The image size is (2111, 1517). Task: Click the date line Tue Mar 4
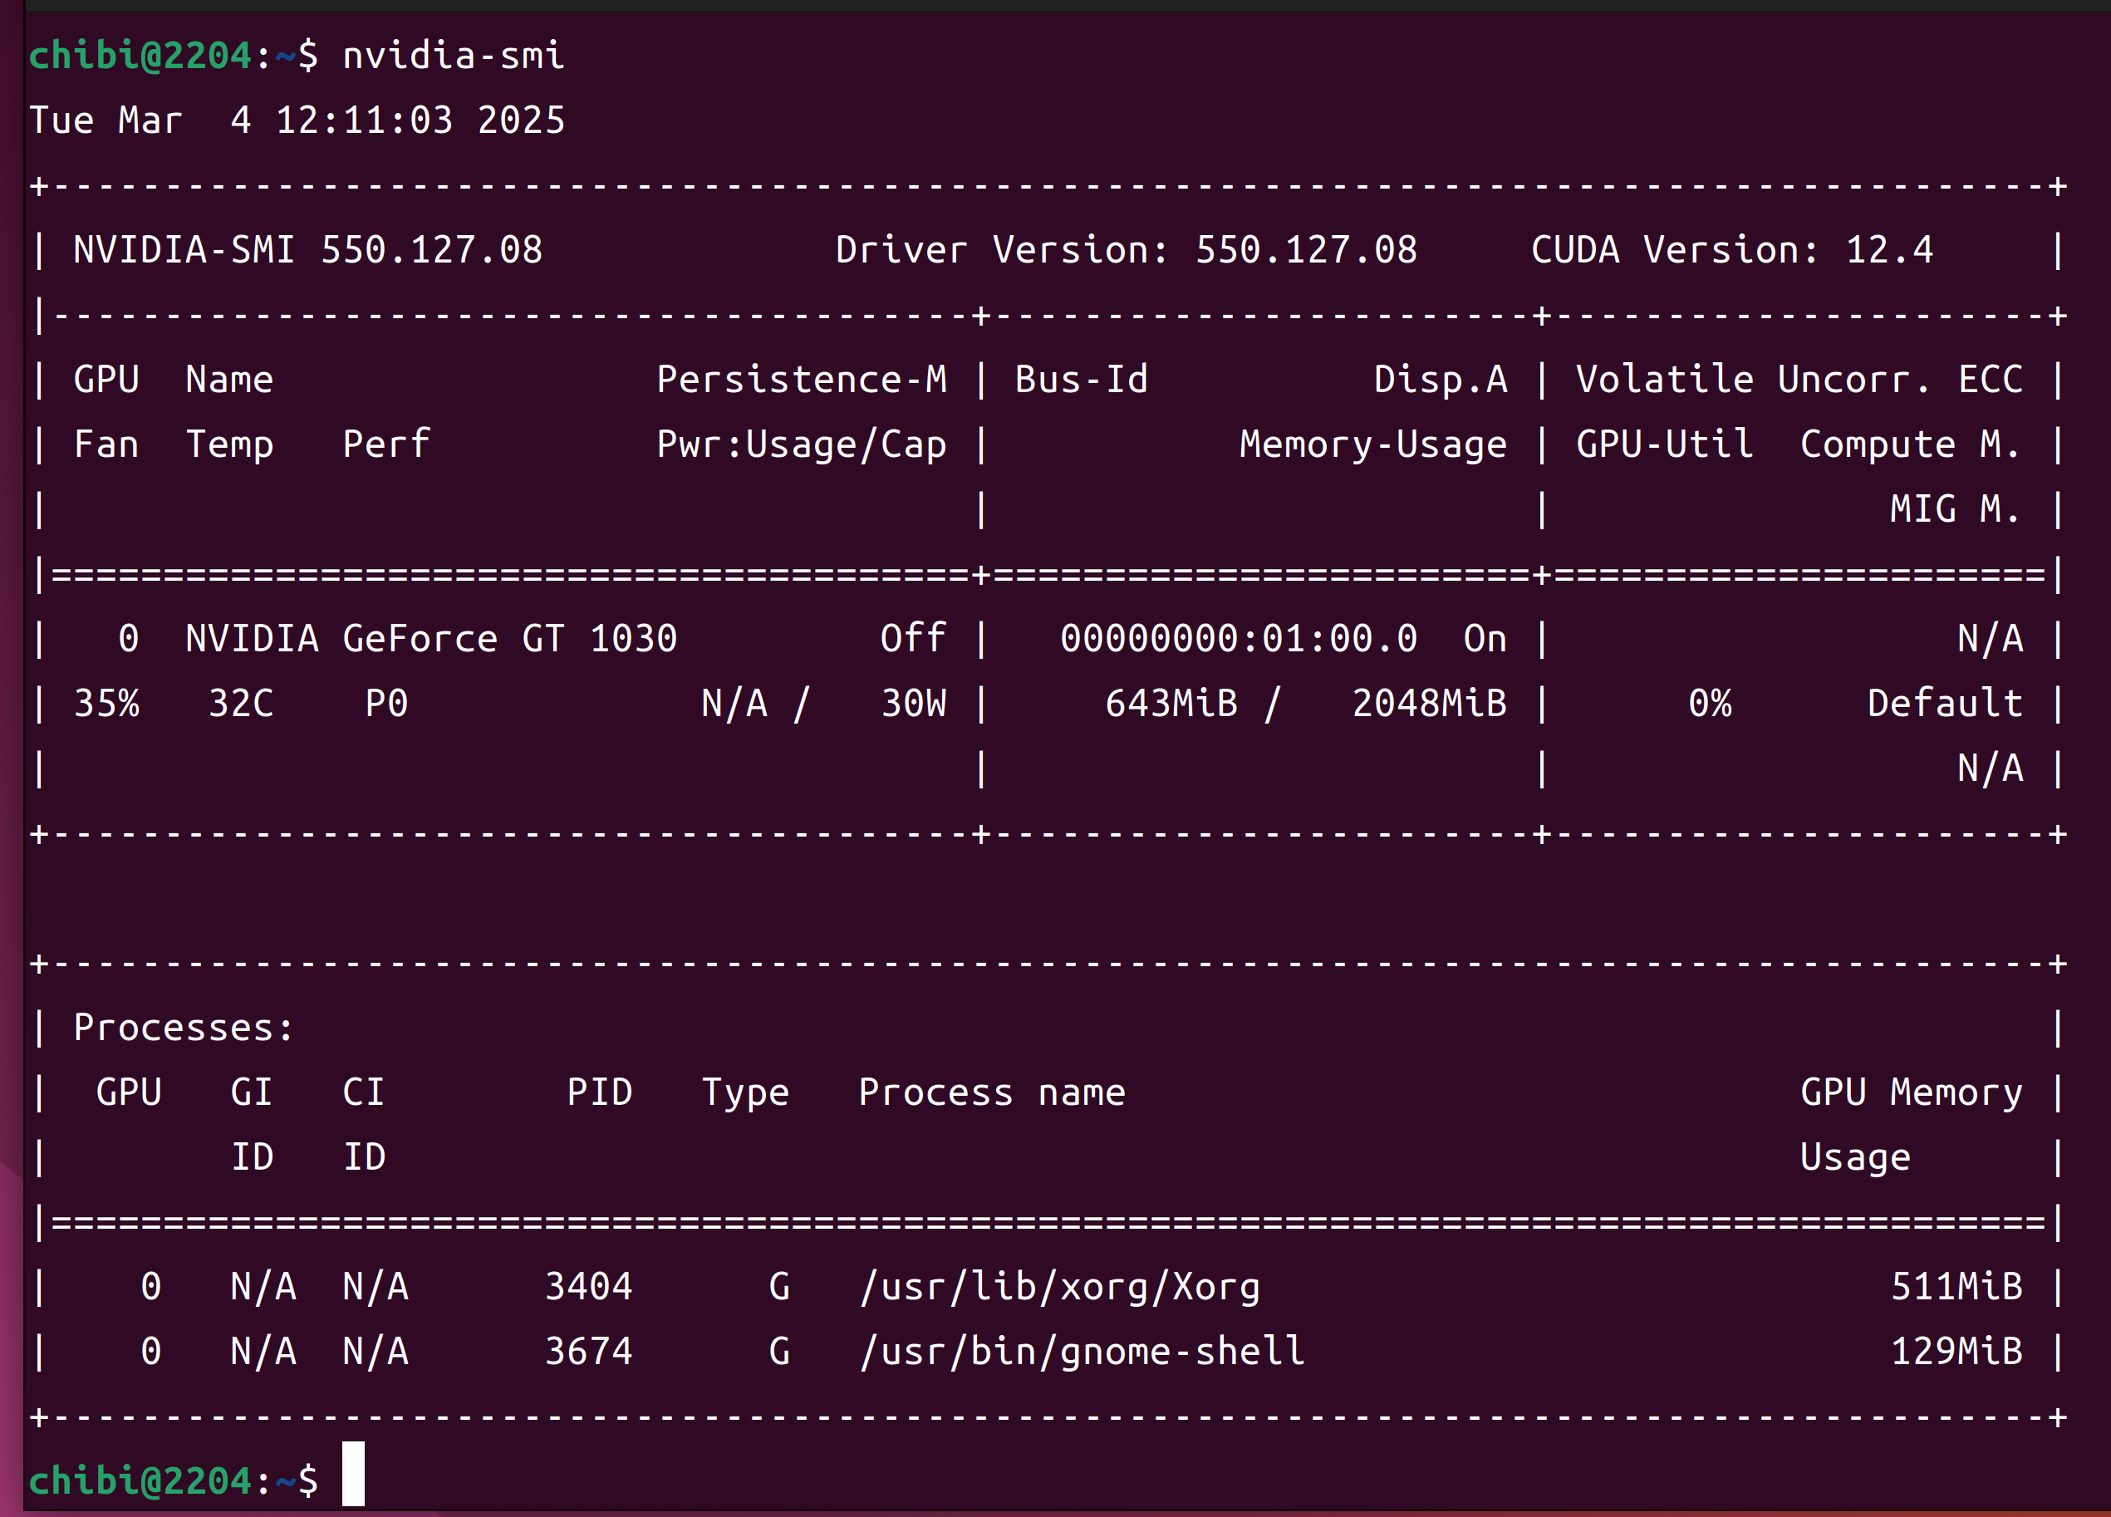click(x=296, y=120)
